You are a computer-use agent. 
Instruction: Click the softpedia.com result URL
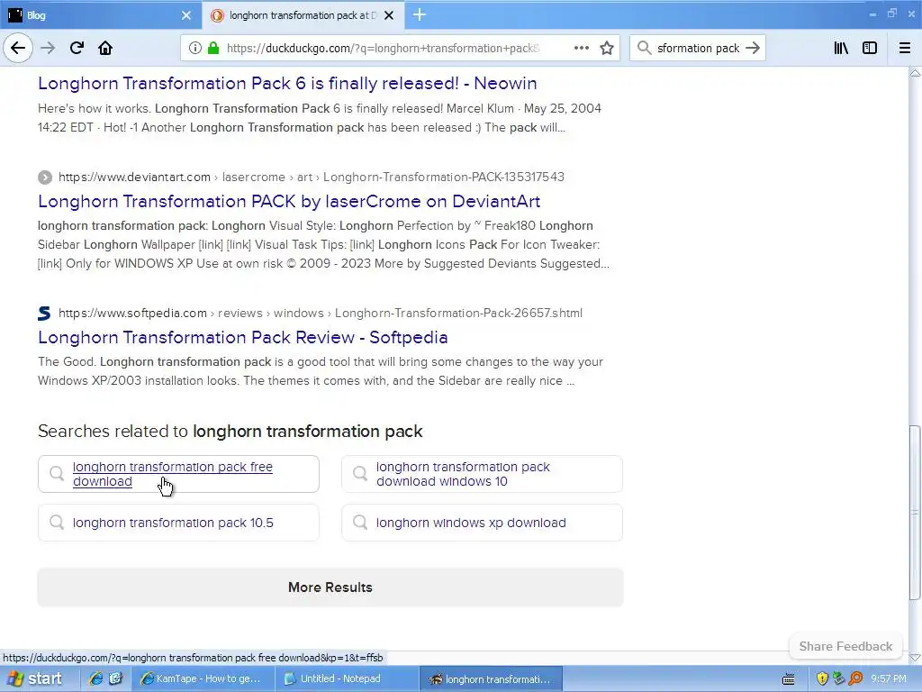(321, 313)
